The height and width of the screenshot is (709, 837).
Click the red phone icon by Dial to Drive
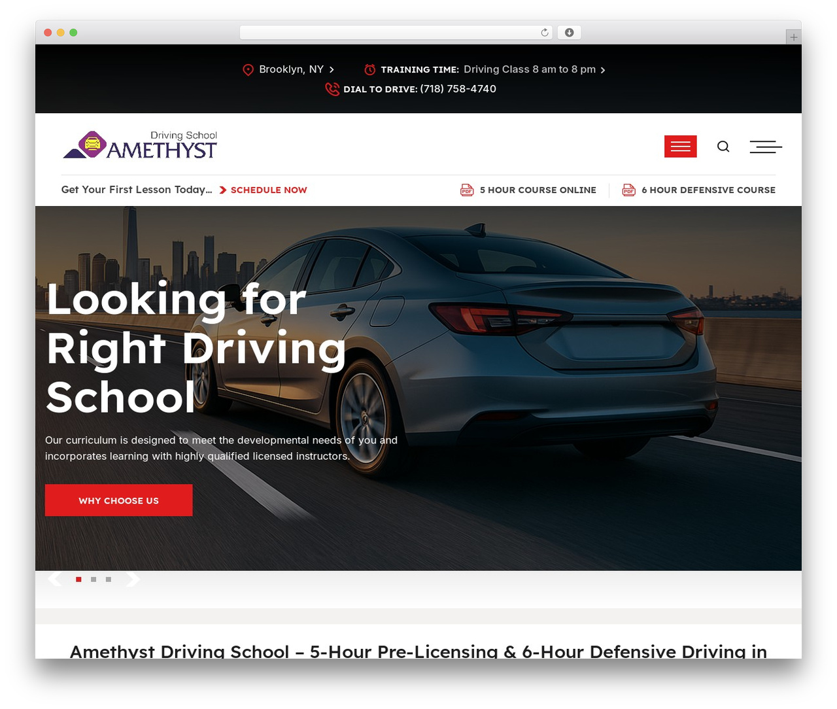click(332, 89)
